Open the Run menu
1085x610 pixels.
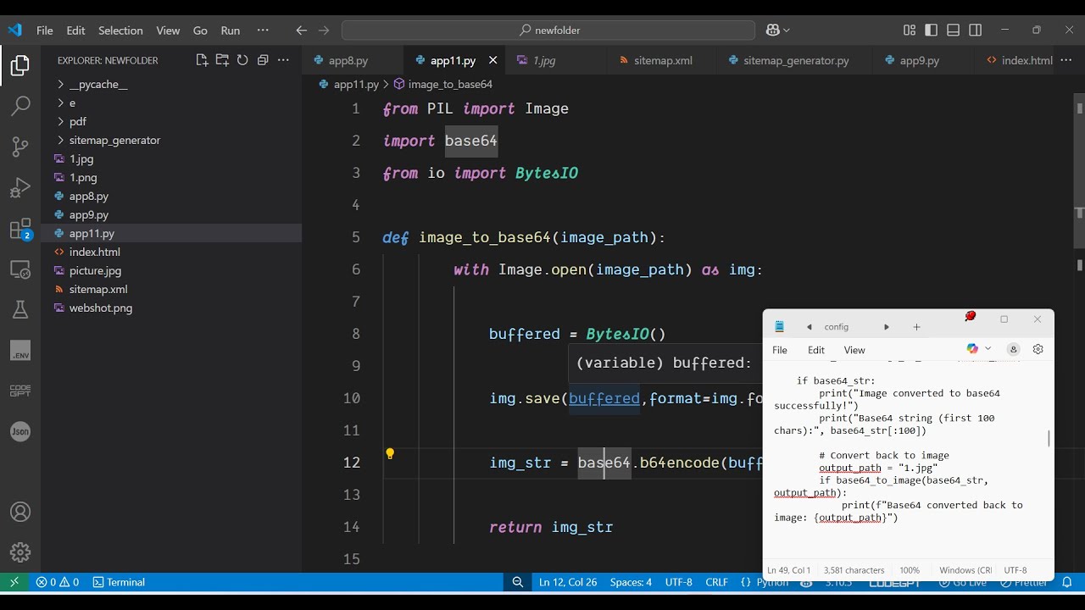point(231,30)
